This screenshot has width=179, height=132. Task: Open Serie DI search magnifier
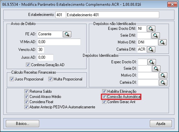[156, 68]
